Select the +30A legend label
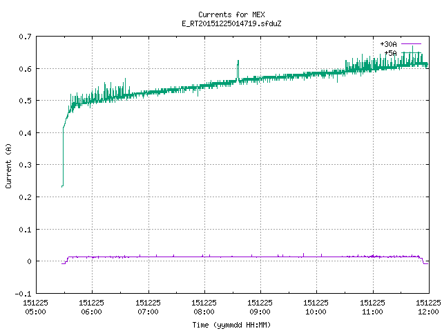This screenshot has width=442, height=331. [x=388, y=44]
